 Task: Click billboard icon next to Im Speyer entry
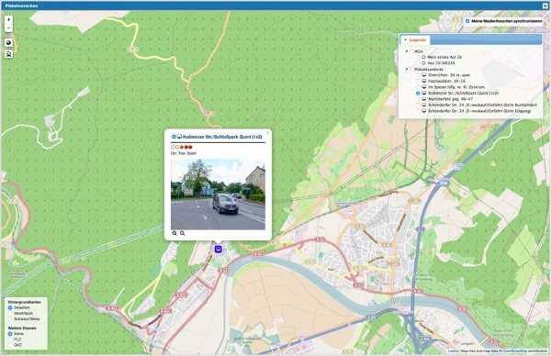424,87
